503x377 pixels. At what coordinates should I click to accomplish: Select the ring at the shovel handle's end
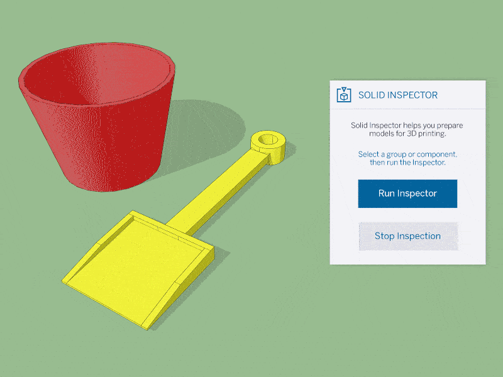click(x=268, y=147)
